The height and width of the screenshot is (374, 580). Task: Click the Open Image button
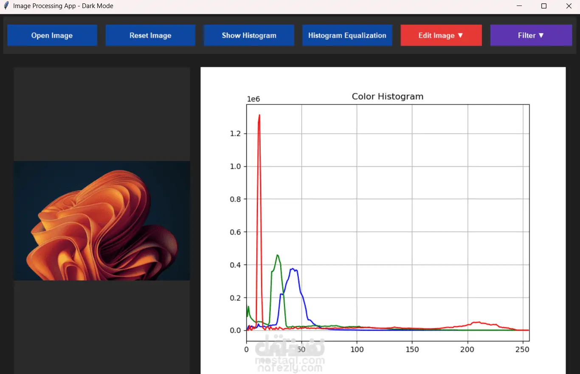[x=52, y=35]
